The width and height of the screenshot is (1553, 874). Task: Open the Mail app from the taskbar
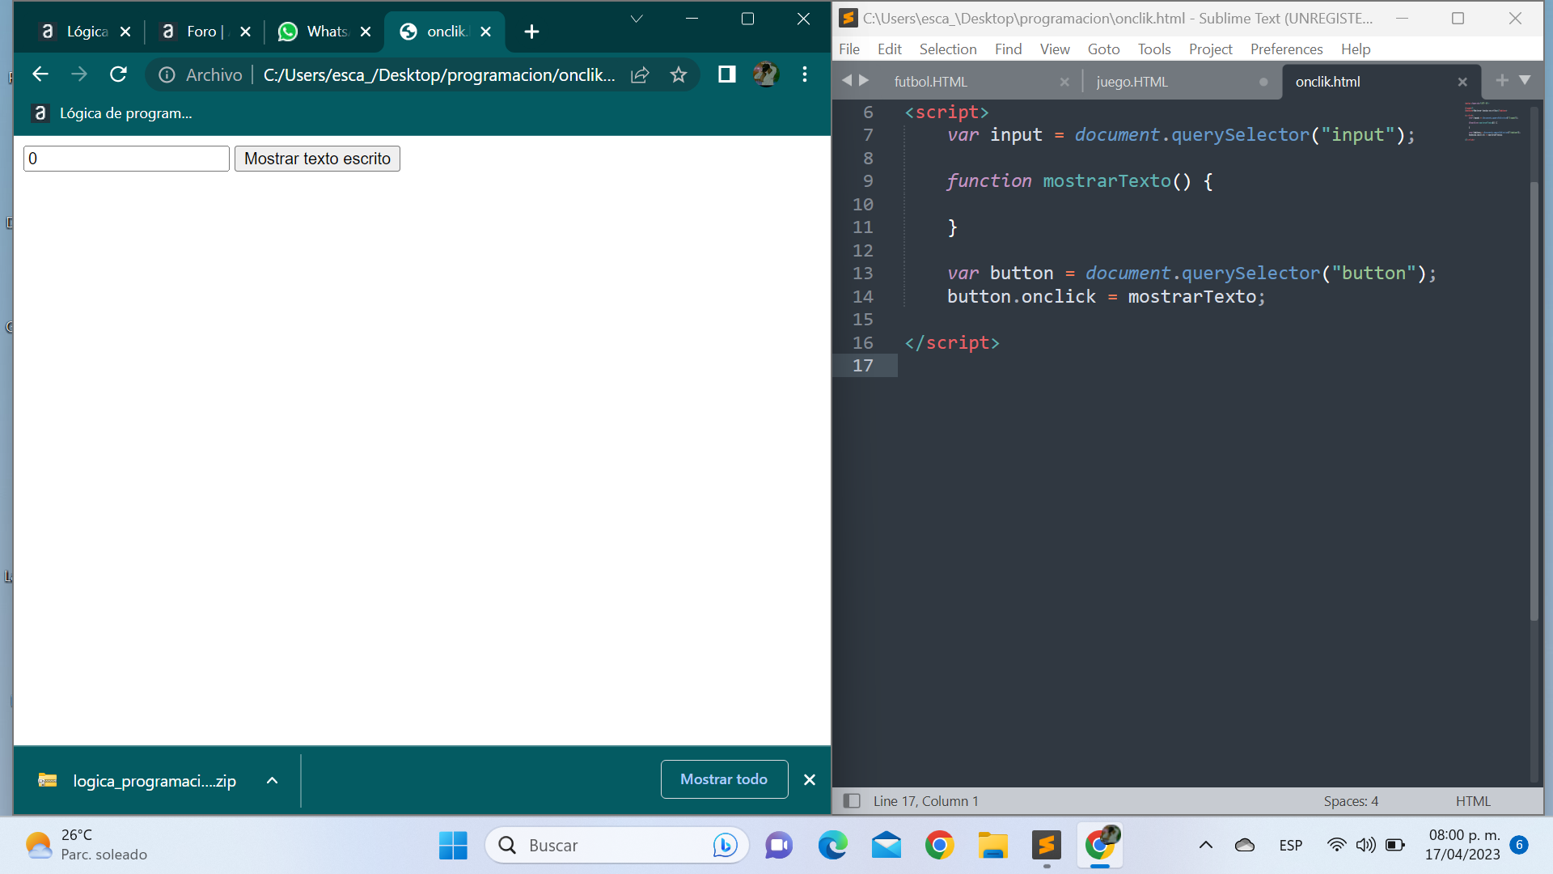[887, 846]
